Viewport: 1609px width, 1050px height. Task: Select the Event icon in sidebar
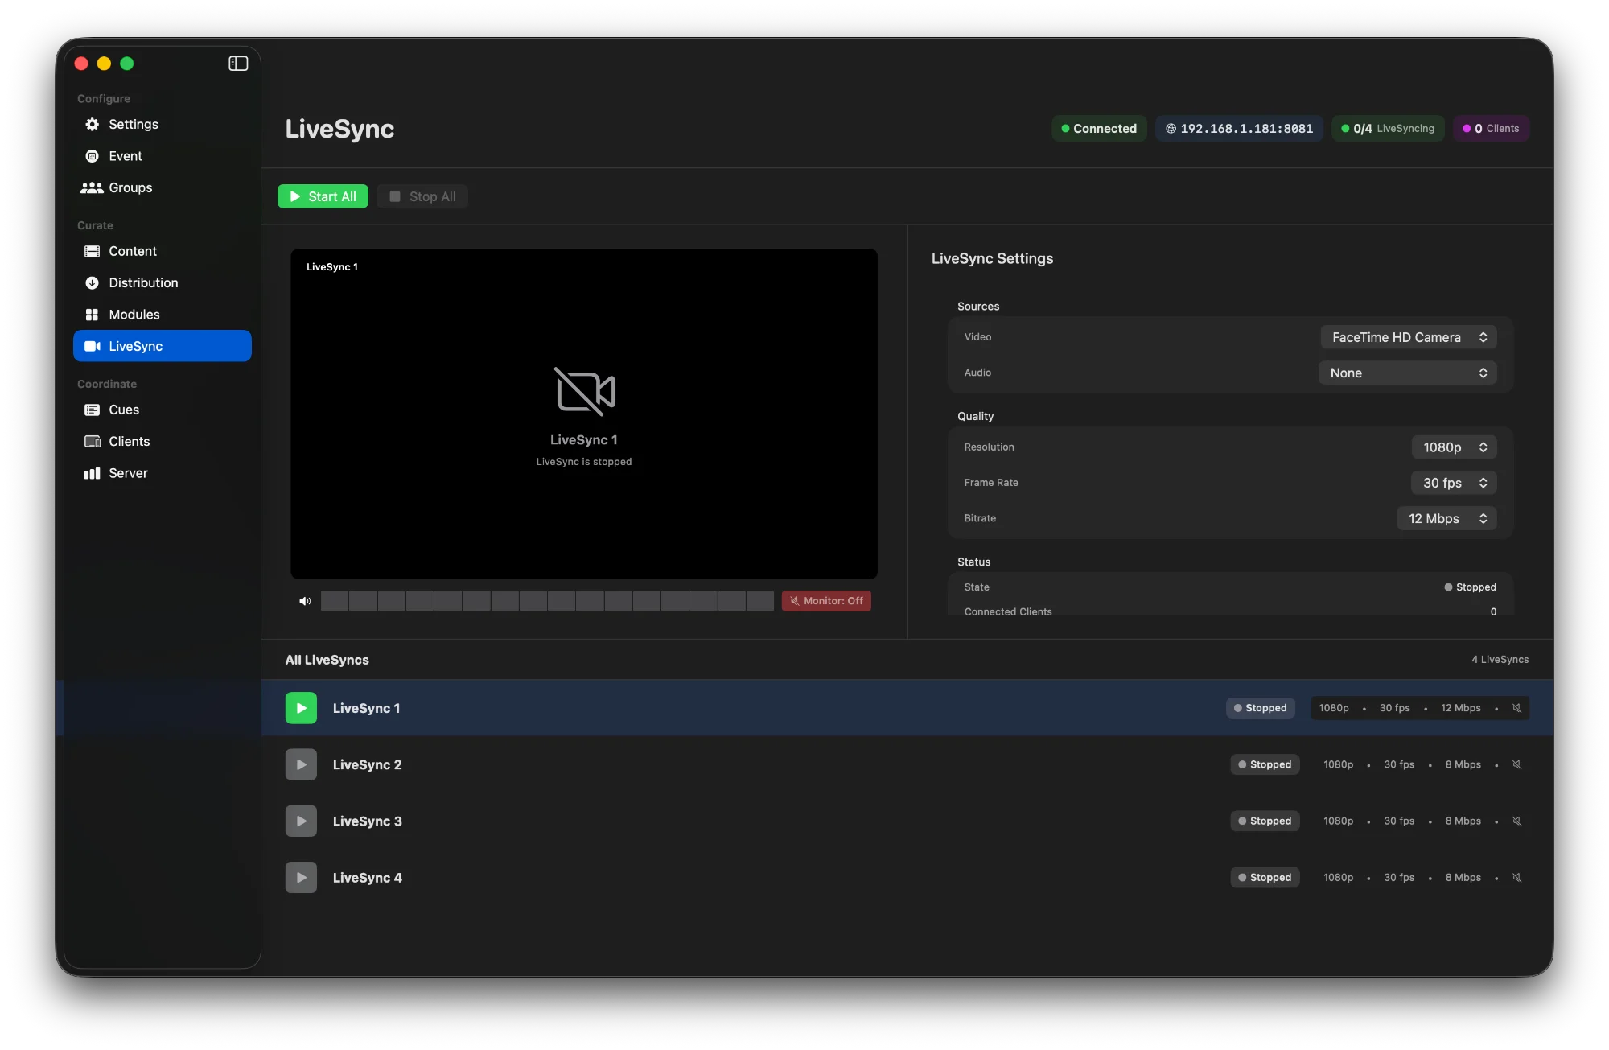(92, 155)
